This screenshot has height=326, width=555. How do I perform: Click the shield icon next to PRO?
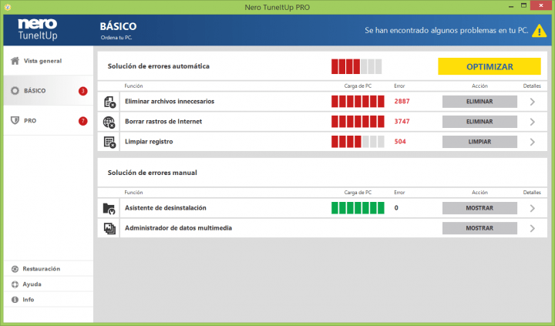point(15,121)
